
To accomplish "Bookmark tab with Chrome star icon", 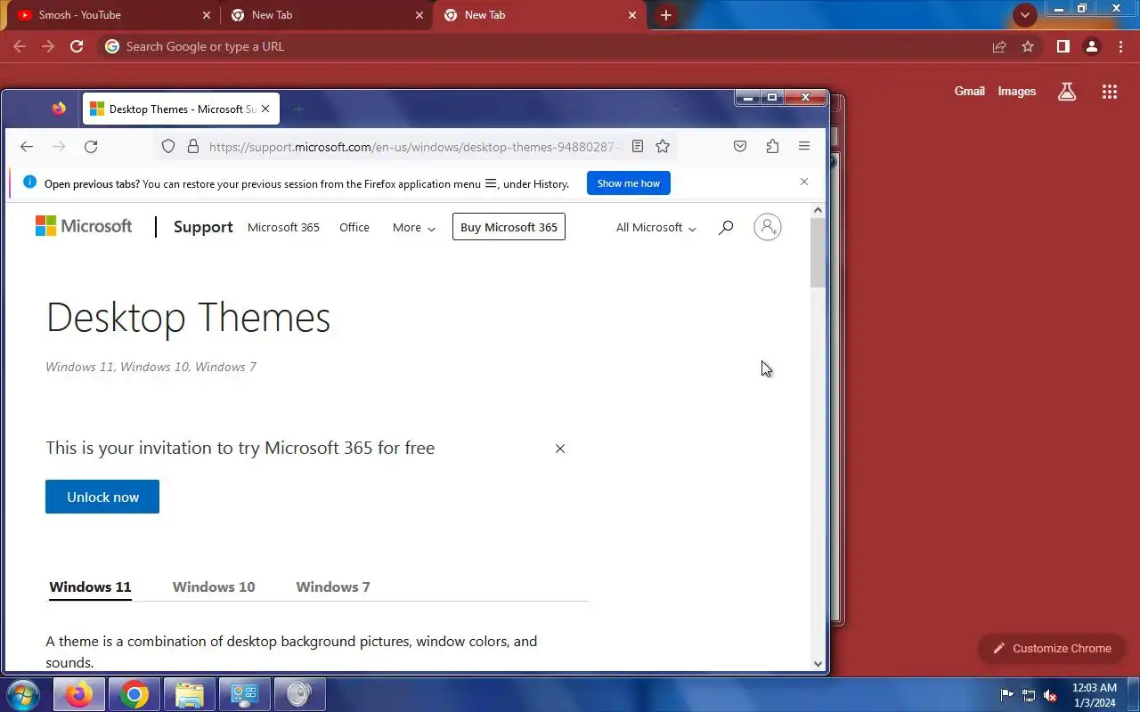I will [1028, 46].
